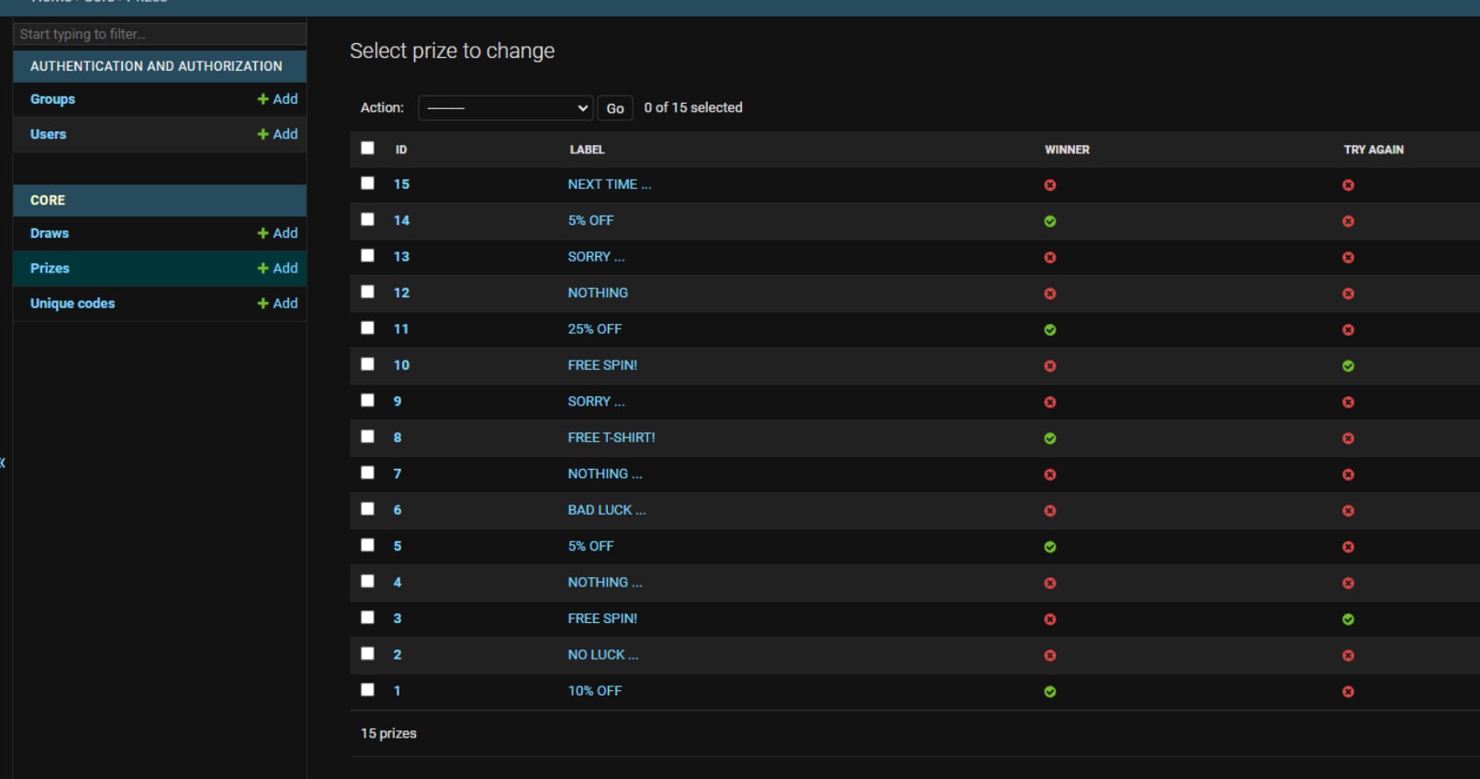Image resolution: width=1480 pixels, height=779 pixels.
Task: Click green Winner check for row 5
Action: pos(1049,547)
